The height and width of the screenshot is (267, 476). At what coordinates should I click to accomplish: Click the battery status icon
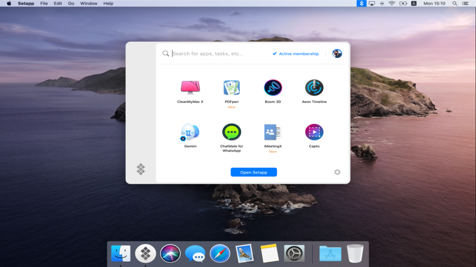403,3
